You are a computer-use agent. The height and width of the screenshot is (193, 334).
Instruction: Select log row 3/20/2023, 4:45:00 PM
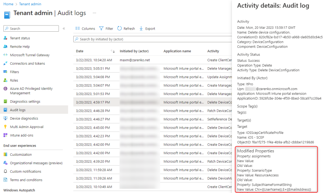(153, 128)
